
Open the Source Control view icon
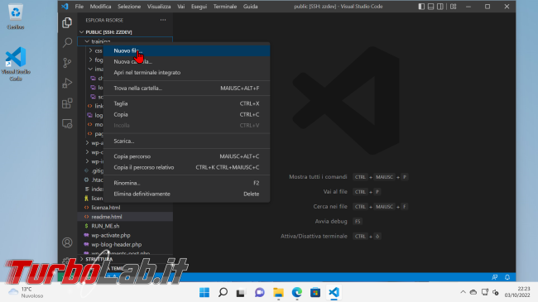coord(67,63)
